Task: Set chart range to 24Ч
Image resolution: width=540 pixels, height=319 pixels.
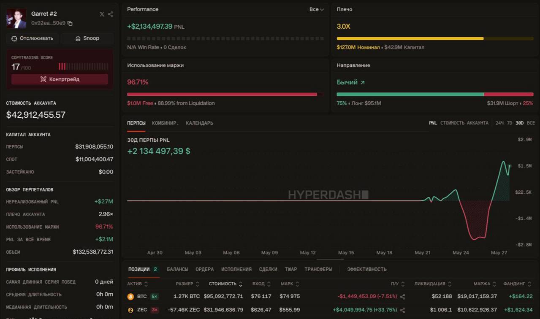Action: pyautogui.click(x=499, y=123)
